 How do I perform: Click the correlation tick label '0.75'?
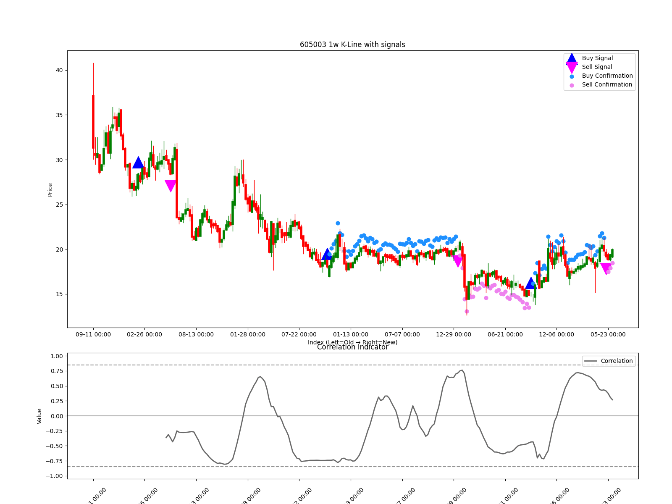click(56, 371)
